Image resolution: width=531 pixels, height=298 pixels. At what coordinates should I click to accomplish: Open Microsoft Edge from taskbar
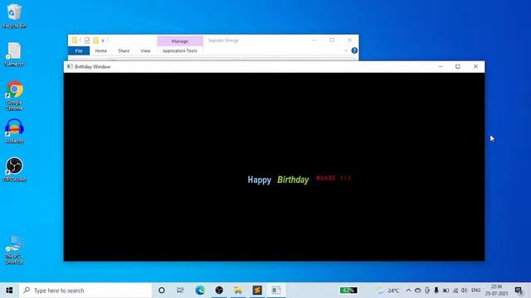(200, 291)
